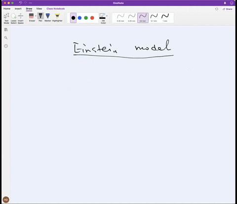Set pen thickness to 0.7 mm
Image resolution: width=237 pixels, height=204 pixels.
tap(154, 18)
